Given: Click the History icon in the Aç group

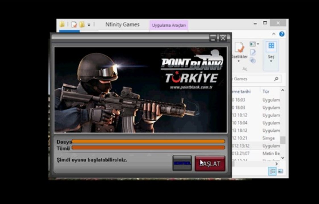Looking at the screenshot, I should coord(253,60).
